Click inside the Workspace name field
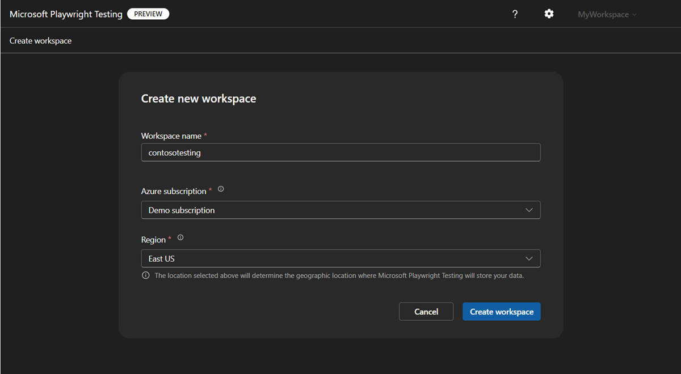This screenshot has width=681, height=374. tap(340, 152)
